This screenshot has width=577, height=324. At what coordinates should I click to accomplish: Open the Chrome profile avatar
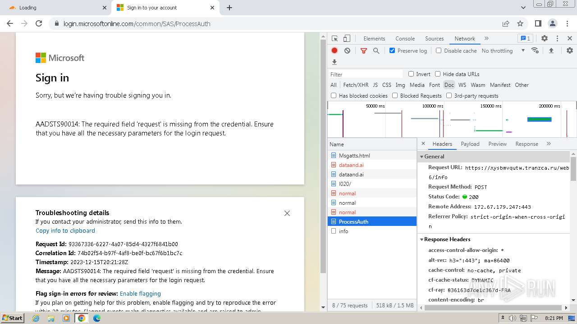point(552,23)
